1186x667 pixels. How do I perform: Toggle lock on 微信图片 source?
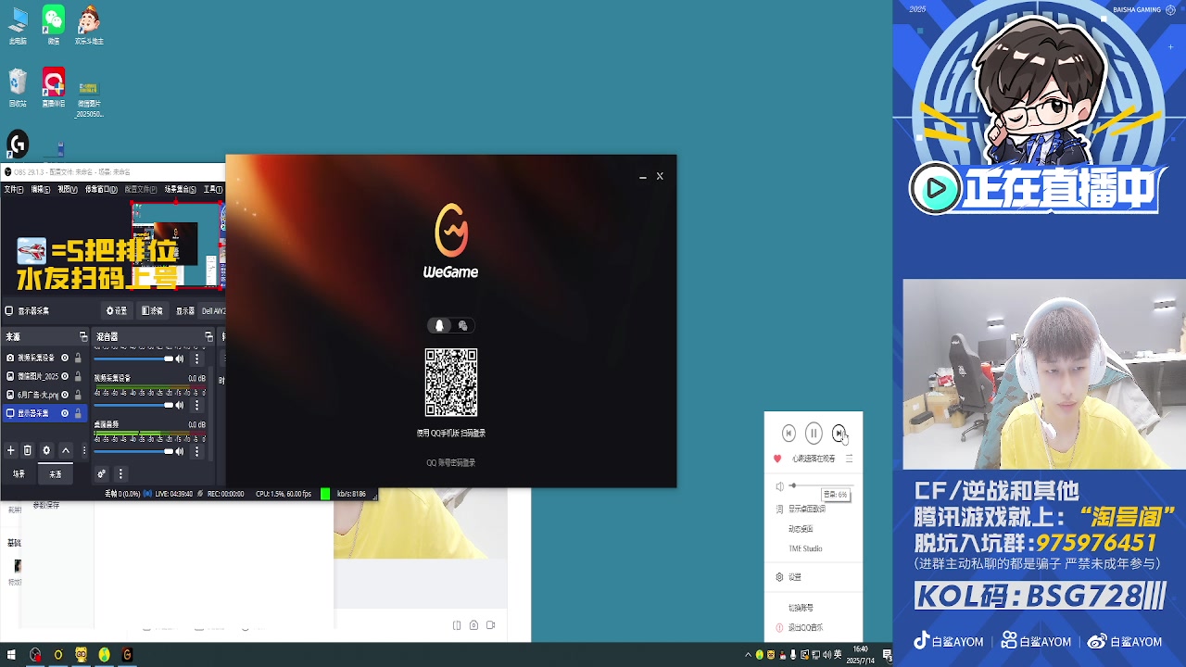coord(78,376)
